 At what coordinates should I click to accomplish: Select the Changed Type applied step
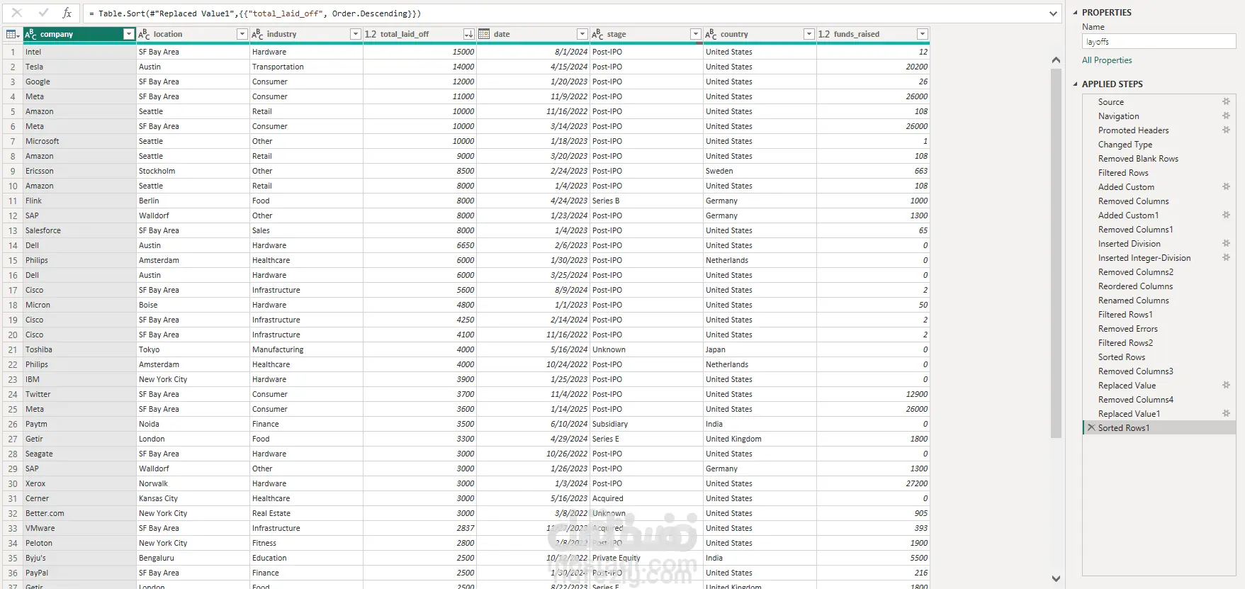1125,145
